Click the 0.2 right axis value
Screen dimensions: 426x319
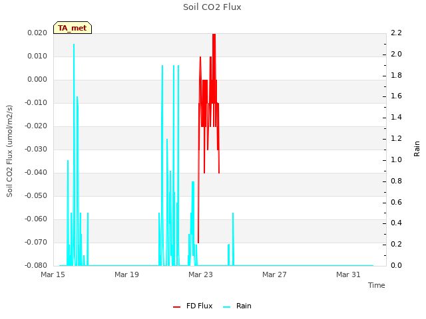(x=396, y=244)
